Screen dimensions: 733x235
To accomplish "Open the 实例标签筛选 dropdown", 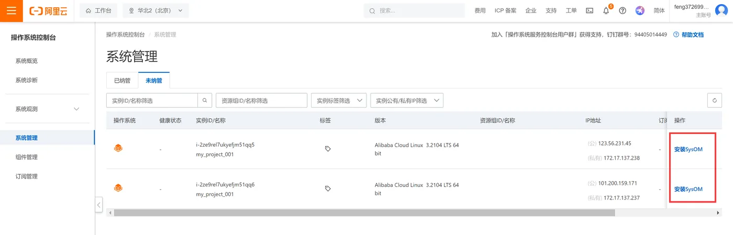I will [338, 100].
